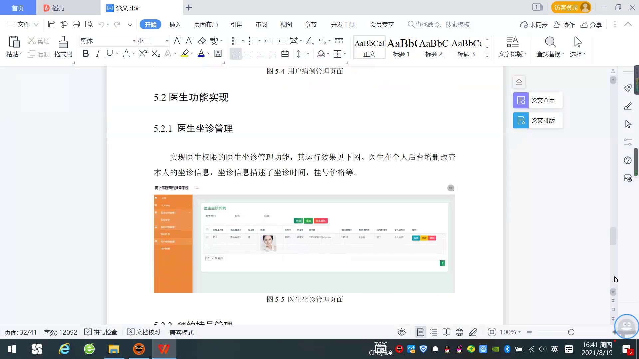Click the zoom slider handle
The width and height of the screenshot is (639, 359).
571,332
